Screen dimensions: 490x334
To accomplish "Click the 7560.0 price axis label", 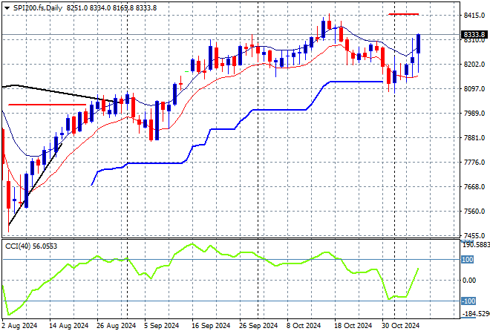I will (x=474, y=212).
